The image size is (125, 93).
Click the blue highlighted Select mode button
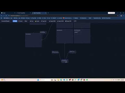(15, 21)
